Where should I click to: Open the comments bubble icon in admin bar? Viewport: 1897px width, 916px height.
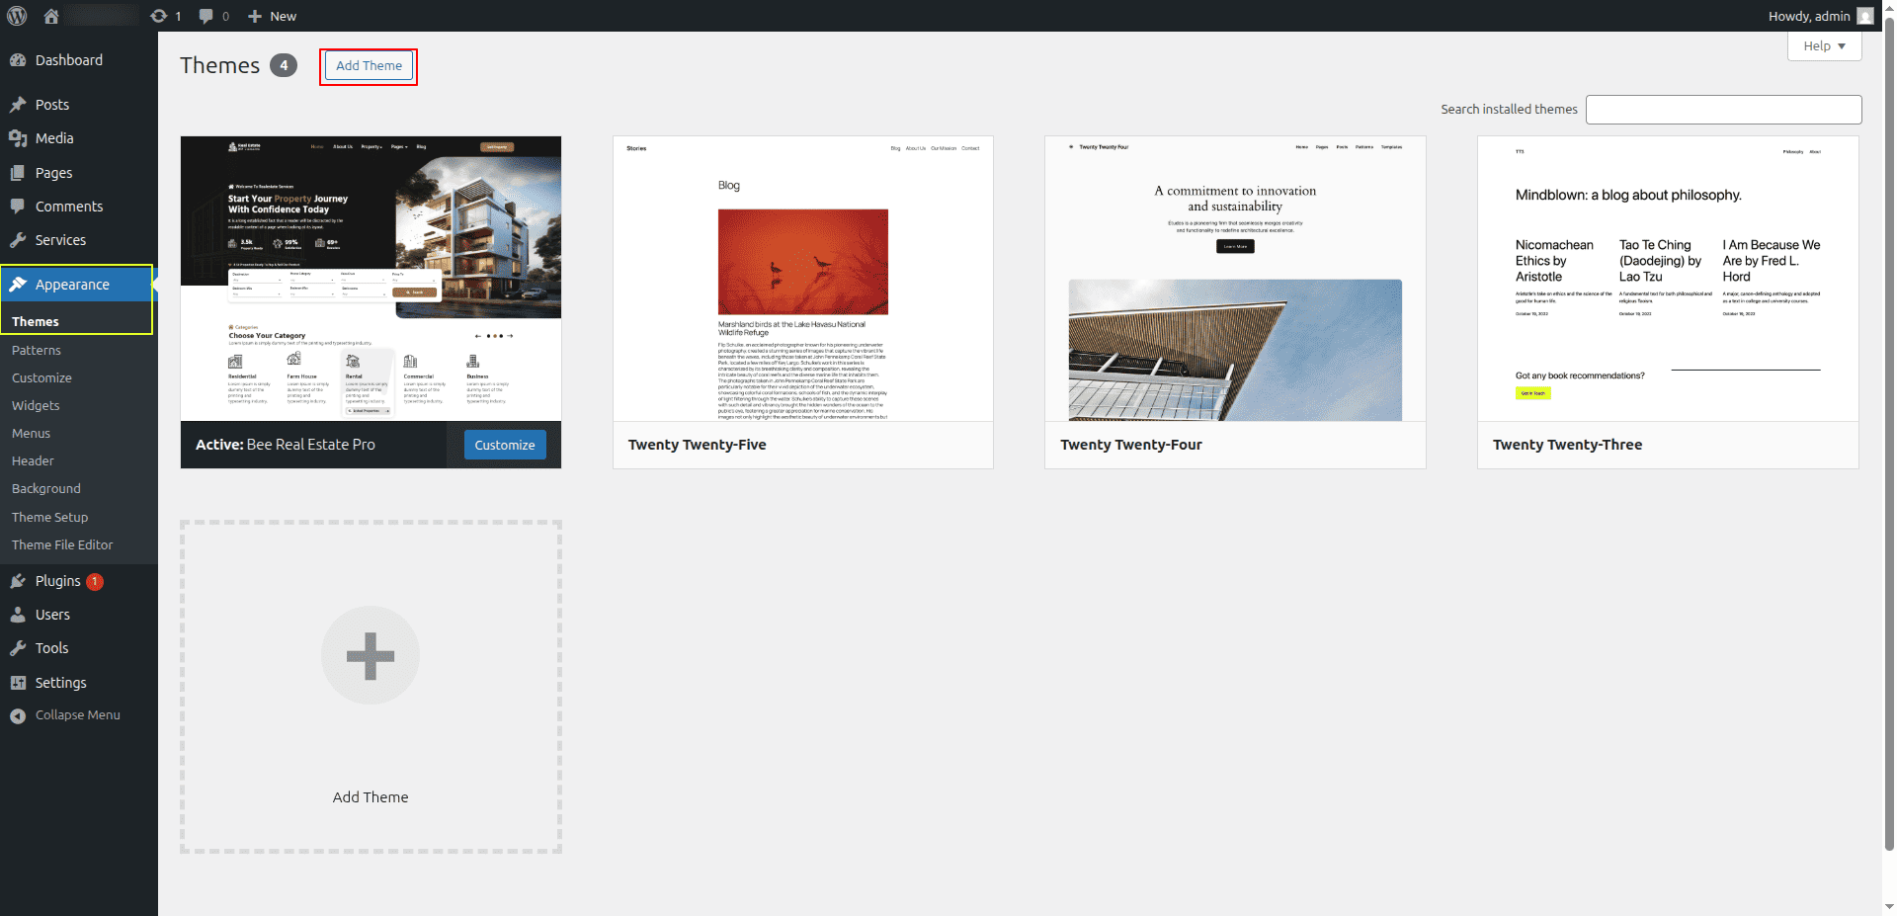click(x=206, y=16)
